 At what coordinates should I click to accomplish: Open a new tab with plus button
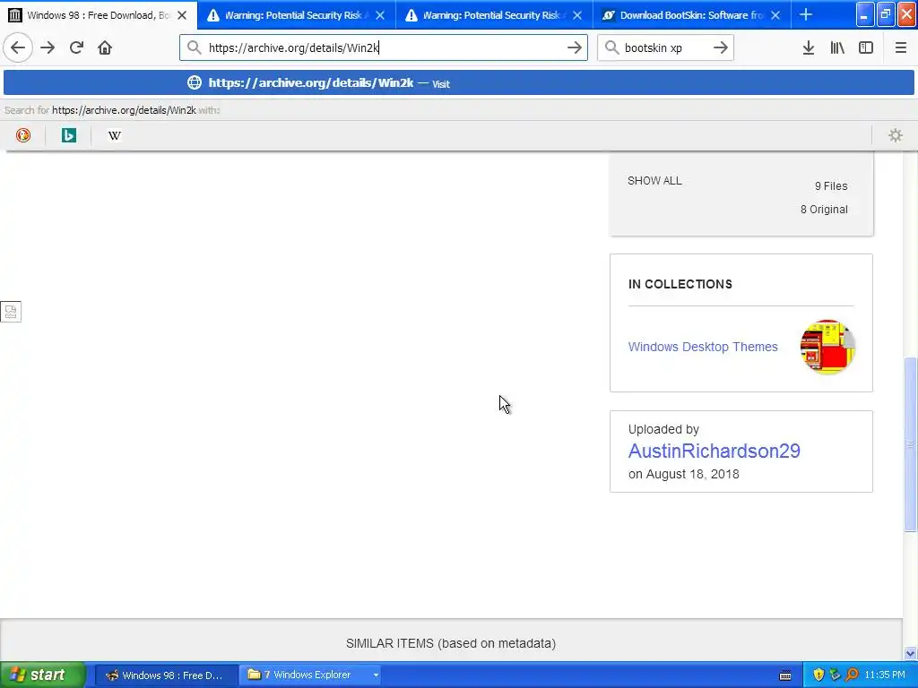[x=806, y=14]
